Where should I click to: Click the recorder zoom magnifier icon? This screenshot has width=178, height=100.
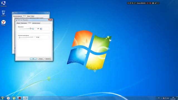tap(132, 3)
